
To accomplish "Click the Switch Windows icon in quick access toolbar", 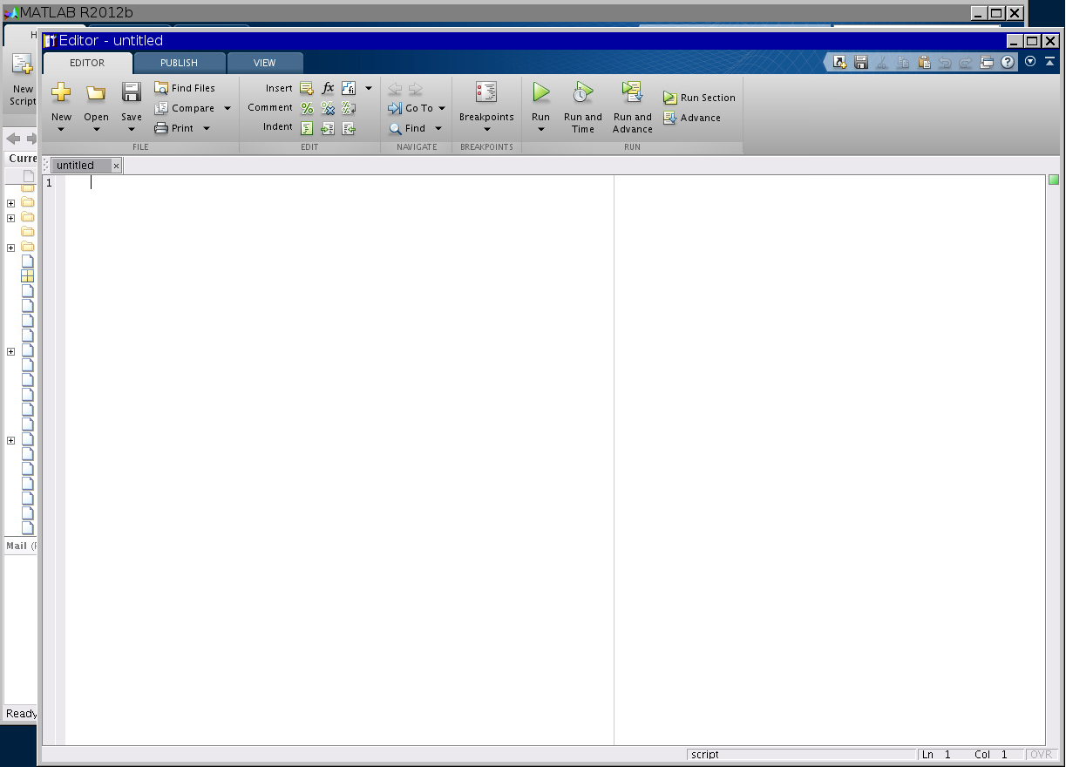I will click(x=987, y=62).
